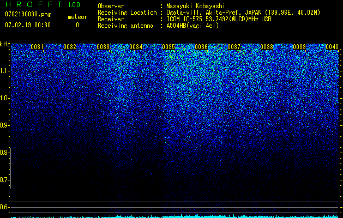343x218 pixels.
Task: Click time marker 0035
Action: click(x=169, y=47)
